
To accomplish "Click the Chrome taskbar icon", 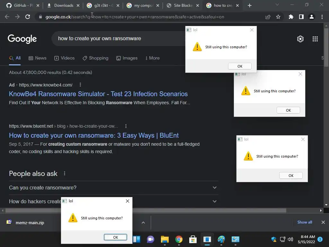I will coord(179,239).
